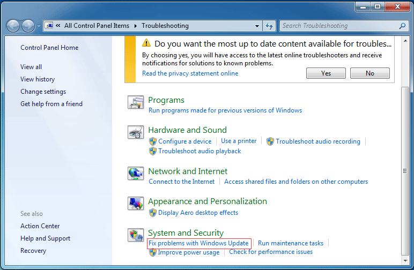Open Display Aero desktop effects
Image resolution: width=414 pixels, height=270 pixels.
pos(198,213)
